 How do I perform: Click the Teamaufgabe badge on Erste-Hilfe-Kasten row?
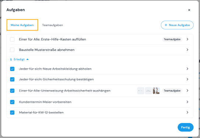(x=172, y=39)
